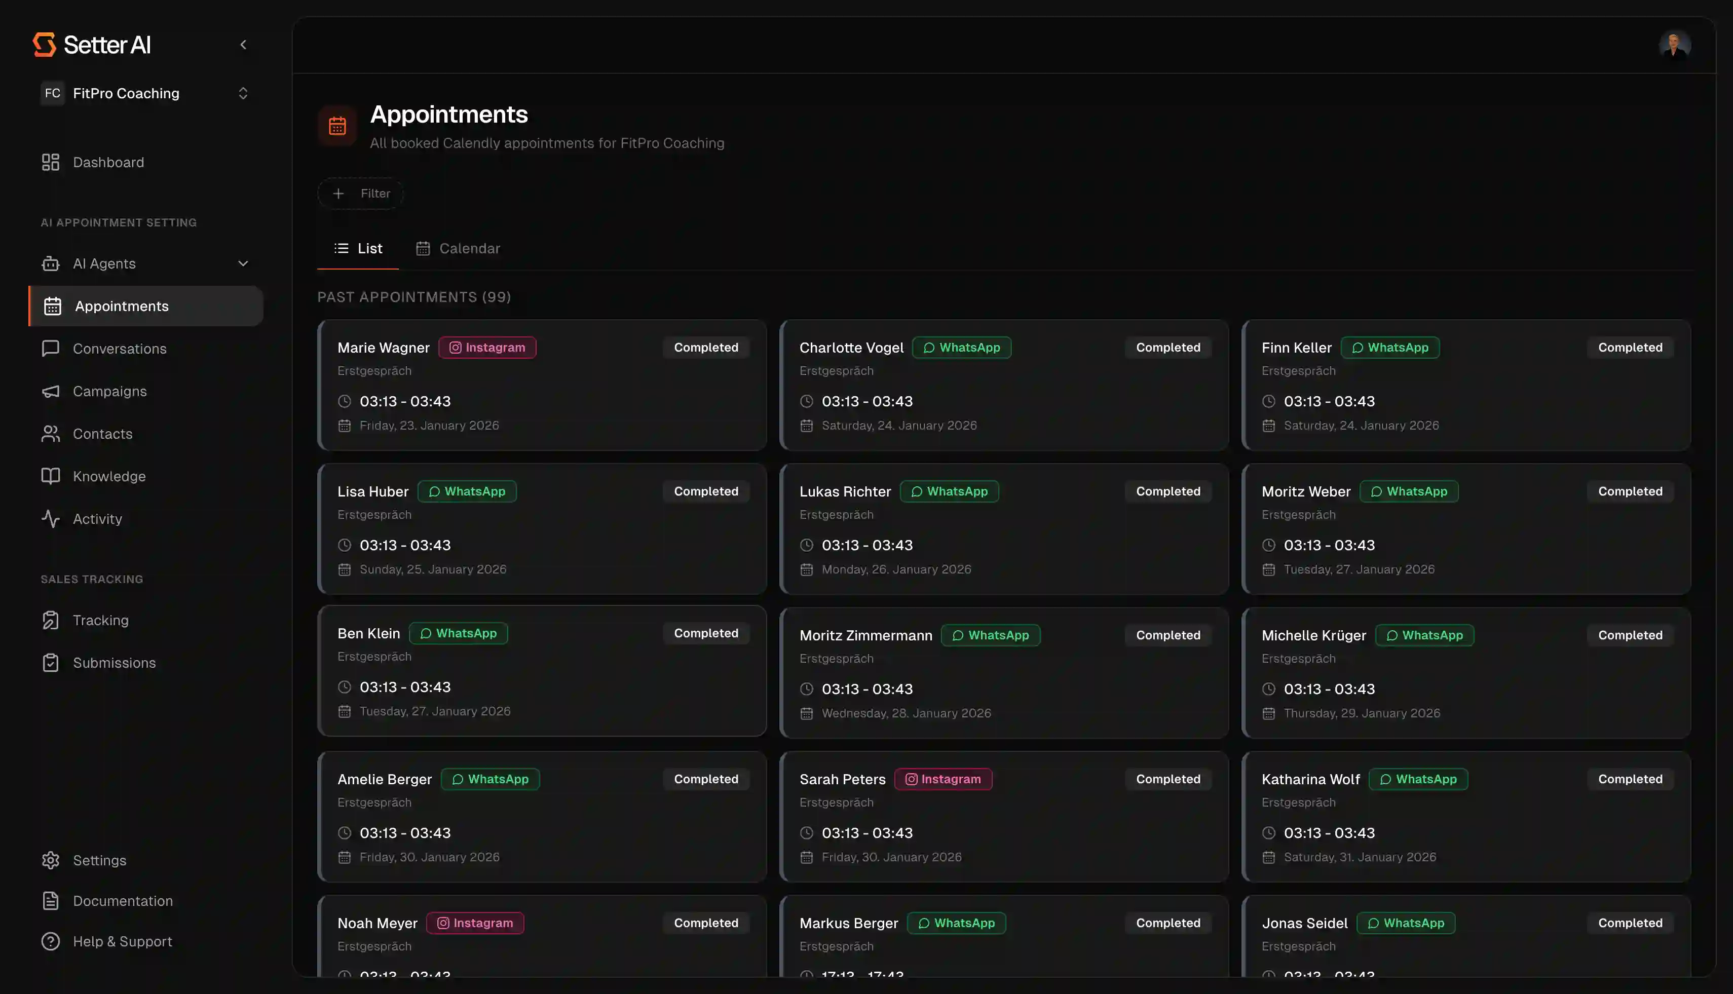Expand the AI Agents submenu
The image size is (1733, 994).
click(242, 263)
